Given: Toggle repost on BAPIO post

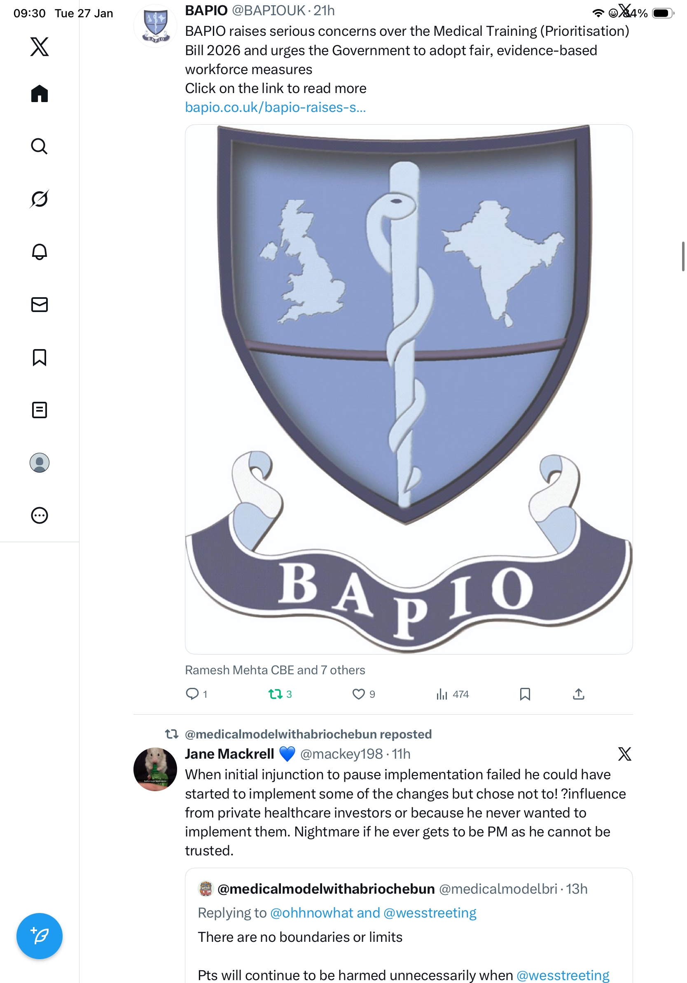Looking at the screenshot, I should [x=275, y=694].
